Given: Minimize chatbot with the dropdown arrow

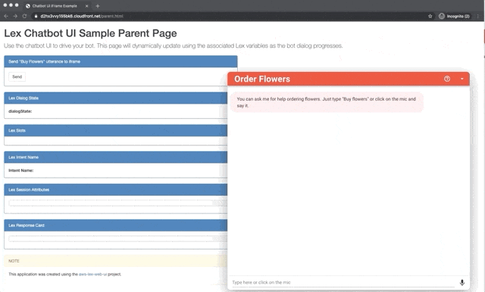Looking at the screenshot, I should click(462, 79).
